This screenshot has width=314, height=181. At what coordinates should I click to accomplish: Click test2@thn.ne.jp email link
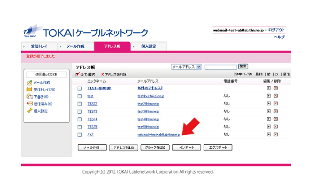(148, 104)
